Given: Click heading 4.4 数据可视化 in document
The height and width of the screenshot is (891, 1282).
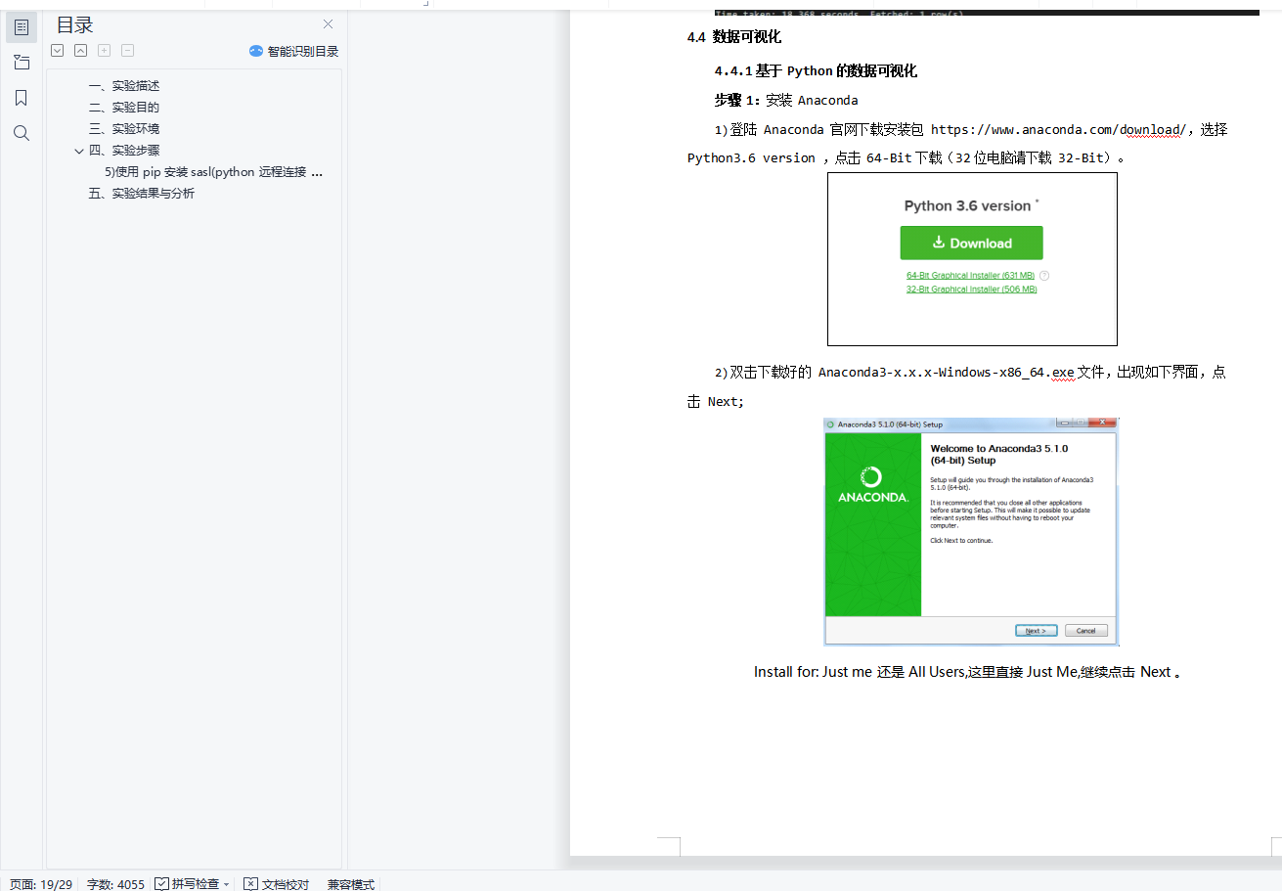Looking at the screenshot, I should (734, 38).
